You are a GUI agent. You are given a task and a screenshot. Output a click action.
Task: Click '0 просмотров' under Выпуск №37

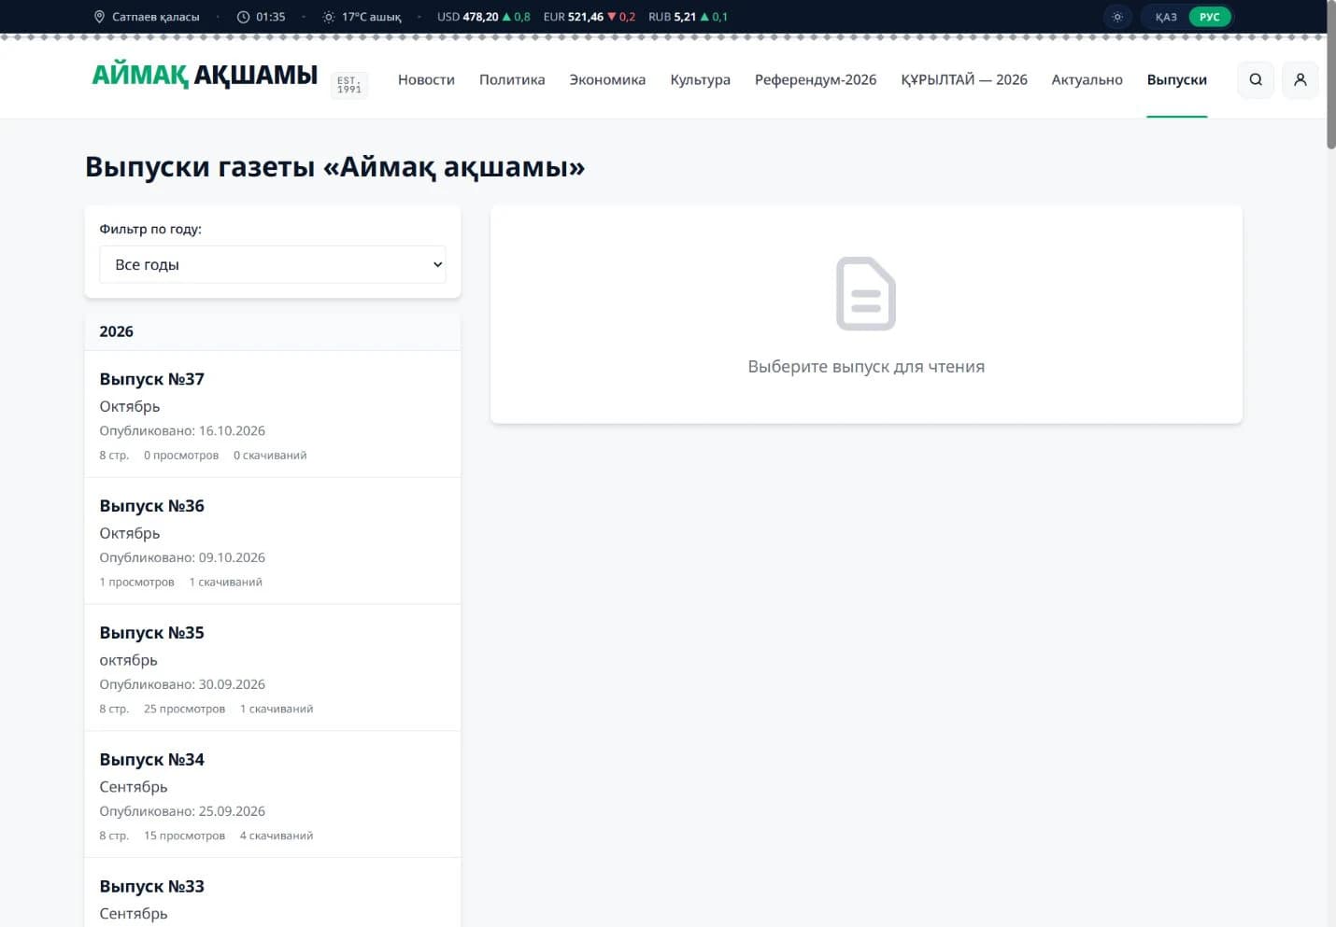181,455
